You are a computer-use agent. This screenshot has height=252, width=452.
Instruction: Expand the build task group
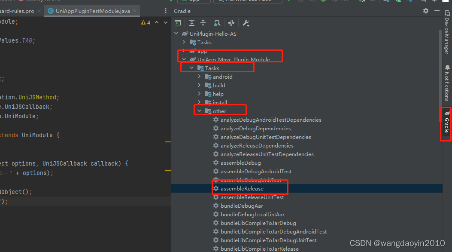click(200, 85)
